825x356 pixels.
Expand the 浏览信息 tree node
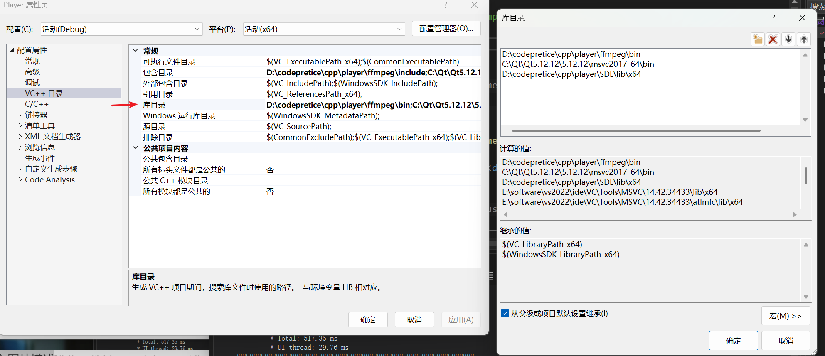coord(20,147)
